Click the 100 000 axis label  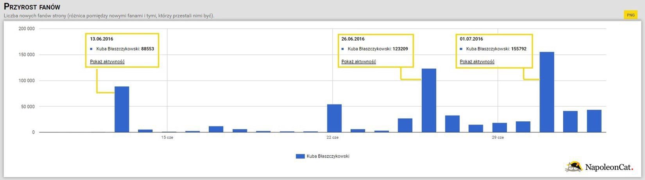pyautogui.click(x=27, y=81)
